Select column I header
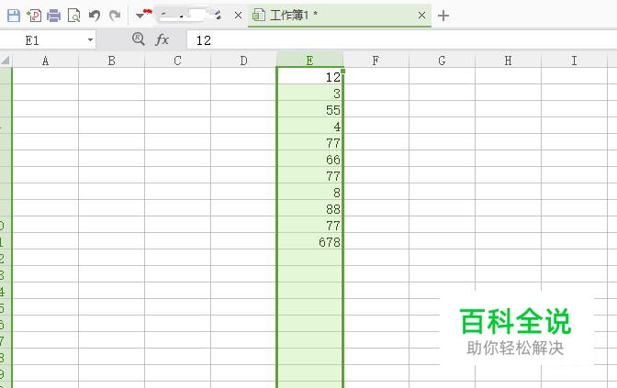Viewport: 617px width, 388px height. point(575,61)
